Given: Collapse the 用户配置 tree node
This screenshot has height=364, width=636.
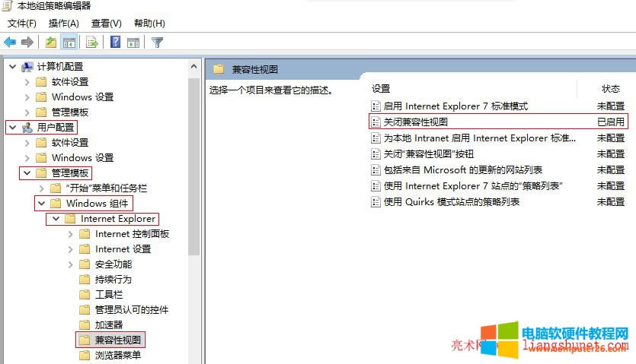Looking at the screenshot, I should pyautogui.click(x=12, y=128).
